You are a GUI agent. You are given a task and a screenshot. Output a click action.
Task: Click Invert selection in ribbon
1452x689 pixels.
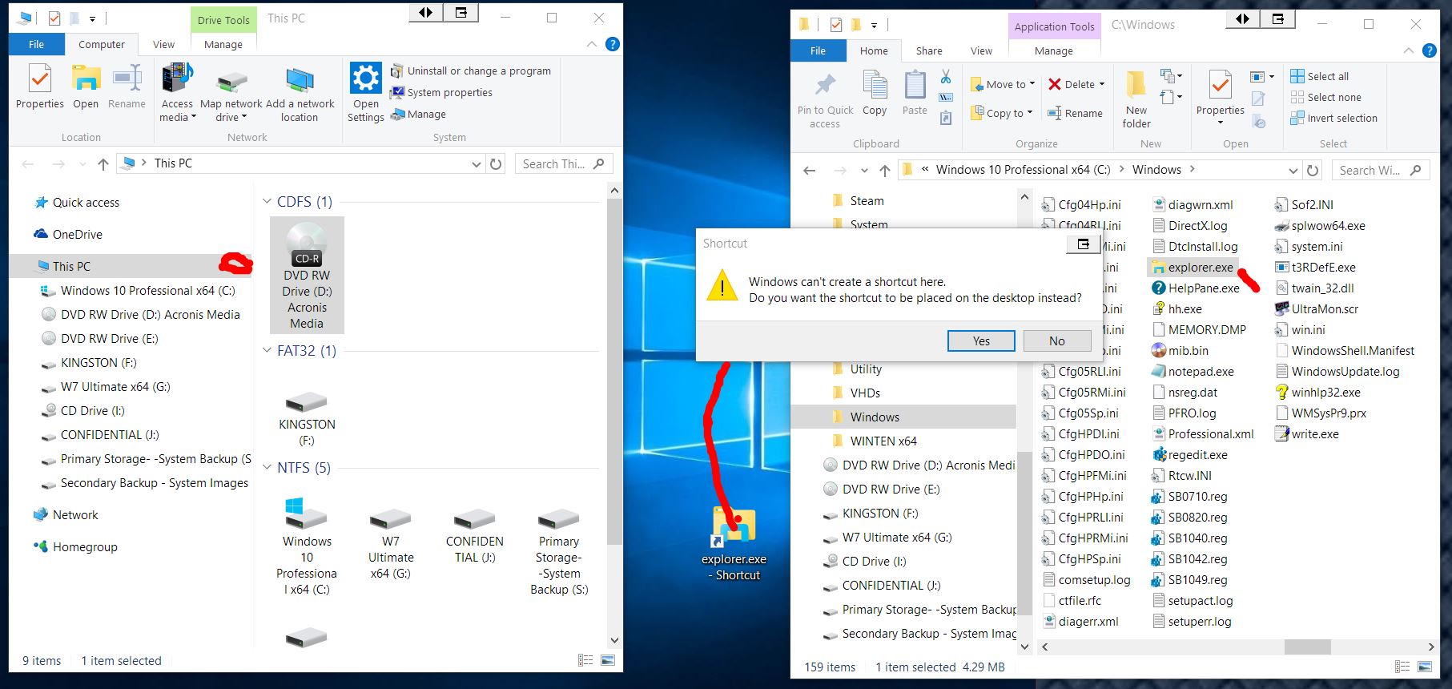pyautogui.click(x=1333, y=118)
